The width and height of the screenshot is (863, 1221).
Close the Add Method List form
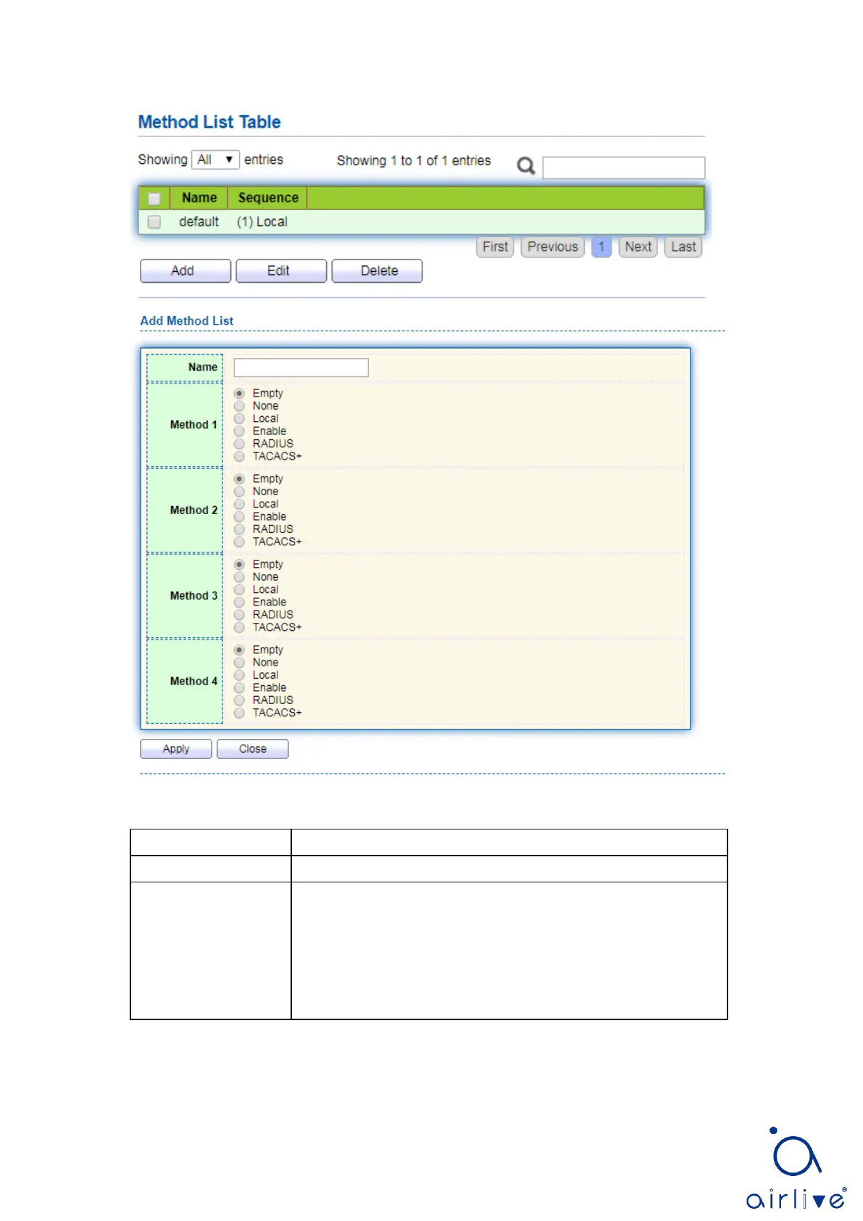(x=252, y=749)
